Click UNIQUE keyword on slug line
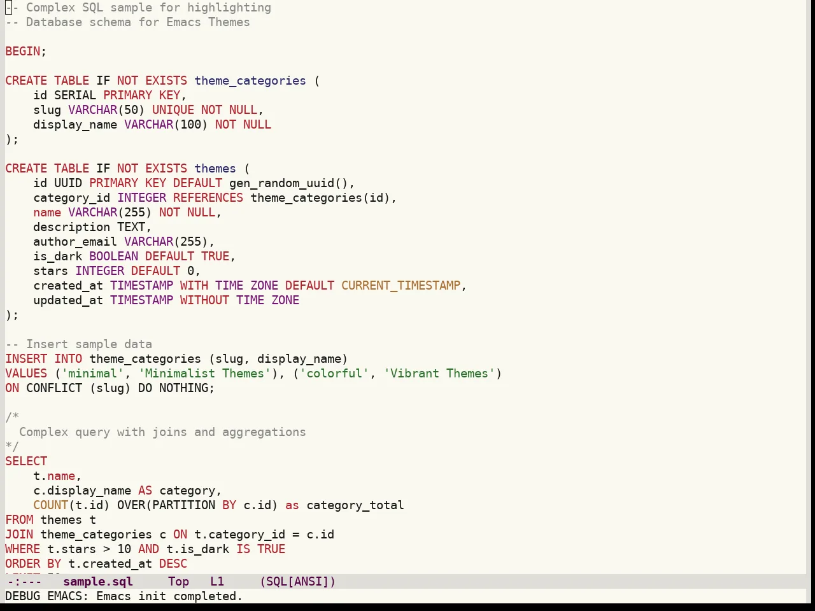 [x=173, y=110]
